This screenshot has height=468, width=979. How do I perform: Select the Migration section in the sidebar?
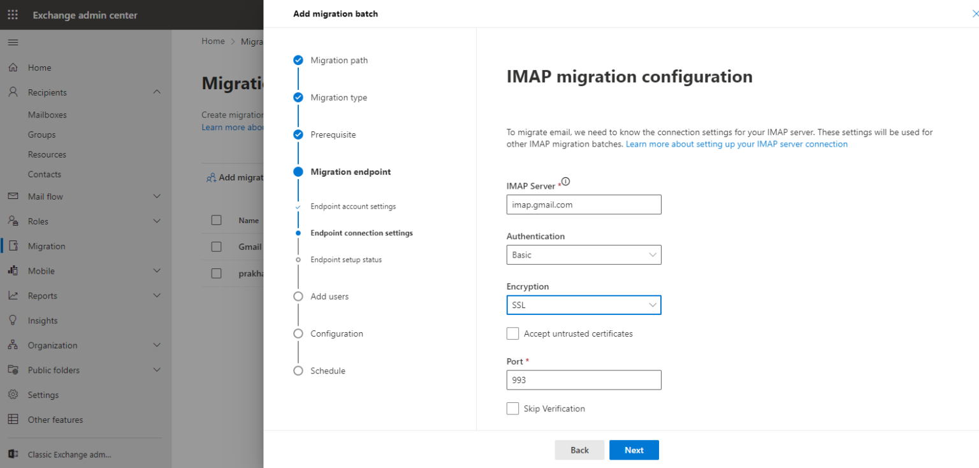pyautogui.click(x=48, y=245)
